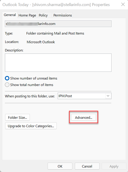The image size is (128, 172).
Task: Confirm with the OK button
Action: pos(60,166)
